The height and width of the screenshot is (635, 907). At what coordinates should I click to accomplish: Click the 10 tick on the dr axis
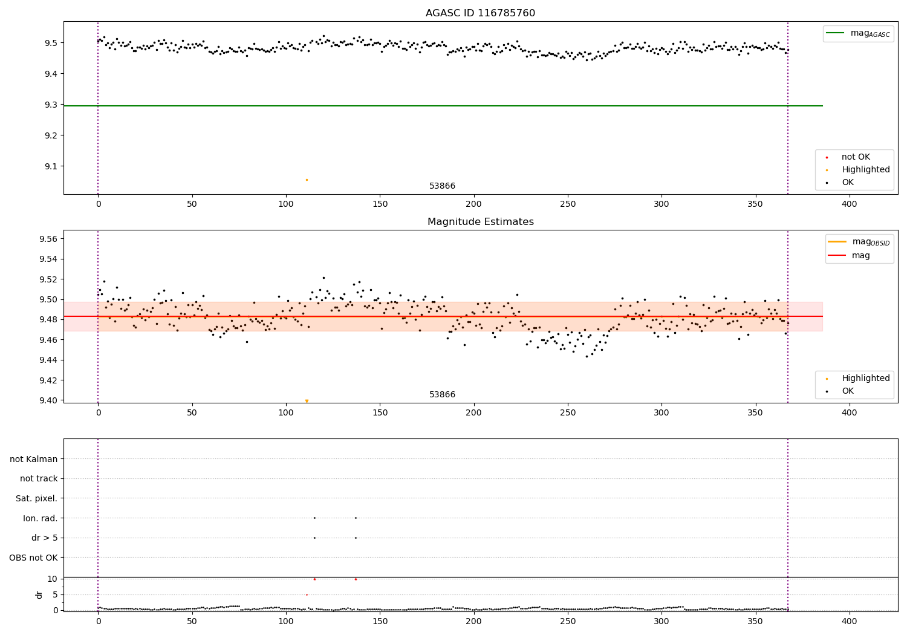53,579
